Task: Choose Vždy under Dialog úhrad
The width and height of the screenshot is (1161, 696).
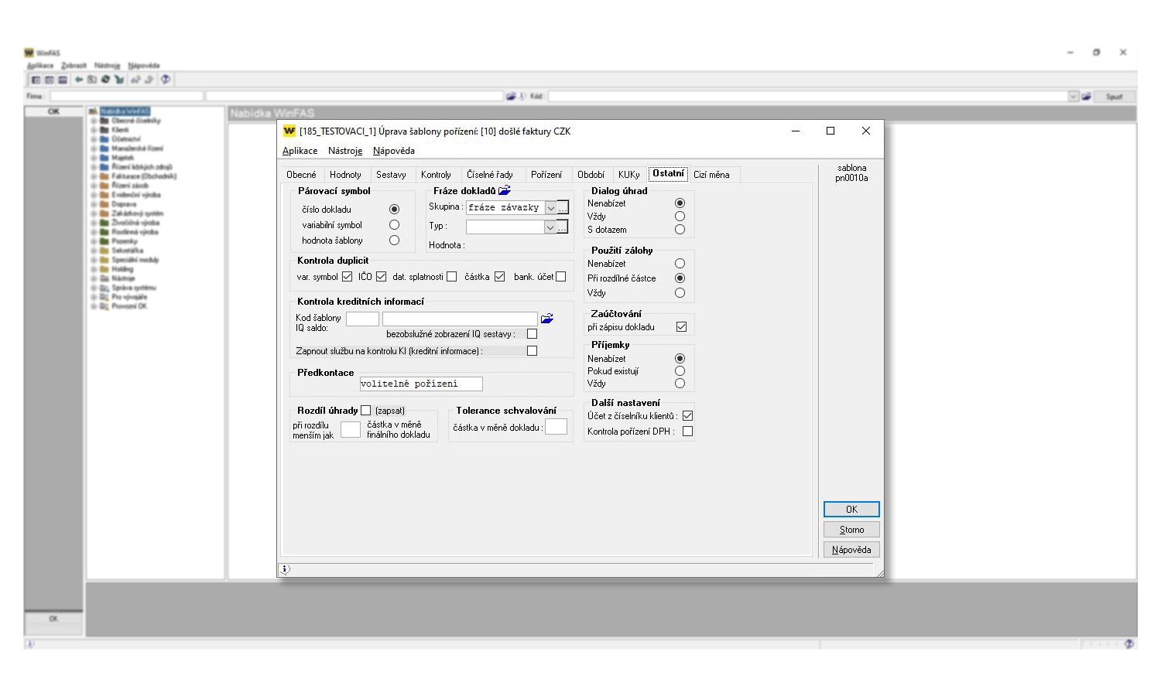Action: tap(680, 217)
